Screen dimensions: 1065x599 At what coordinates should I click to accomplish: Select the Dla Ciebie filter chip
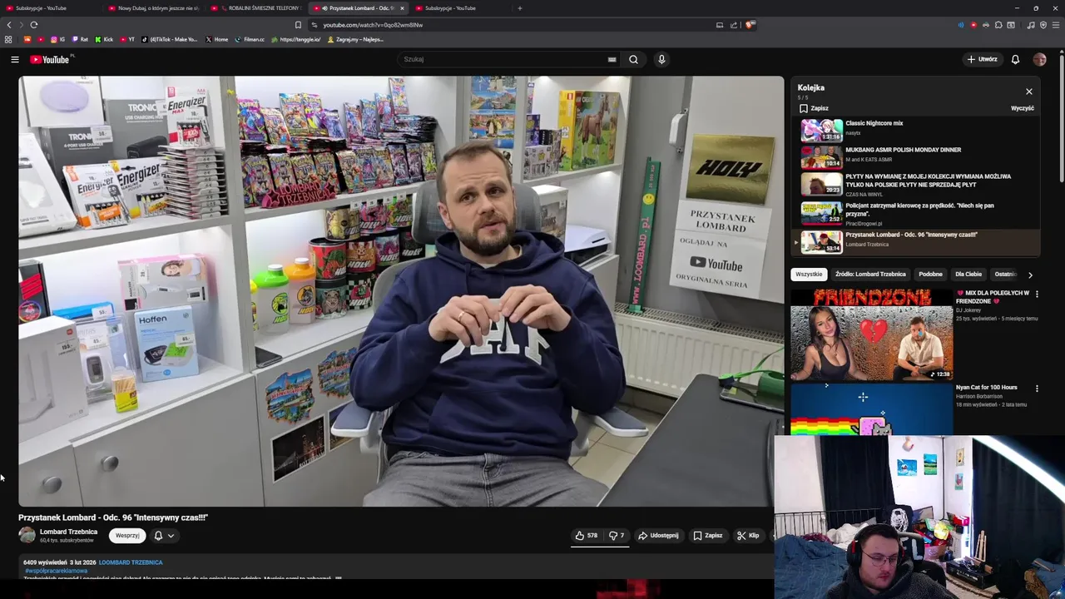(x=968, y=274)
